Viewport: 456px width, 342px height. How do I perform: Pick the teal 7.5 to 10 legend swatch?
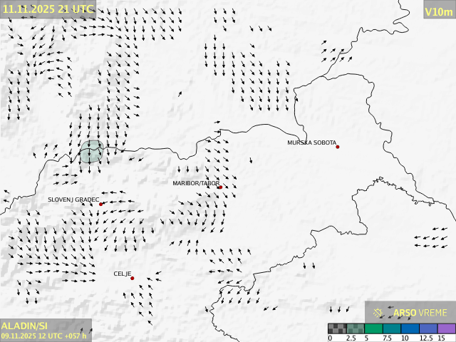pyautogui.click(x=392, y=328)
